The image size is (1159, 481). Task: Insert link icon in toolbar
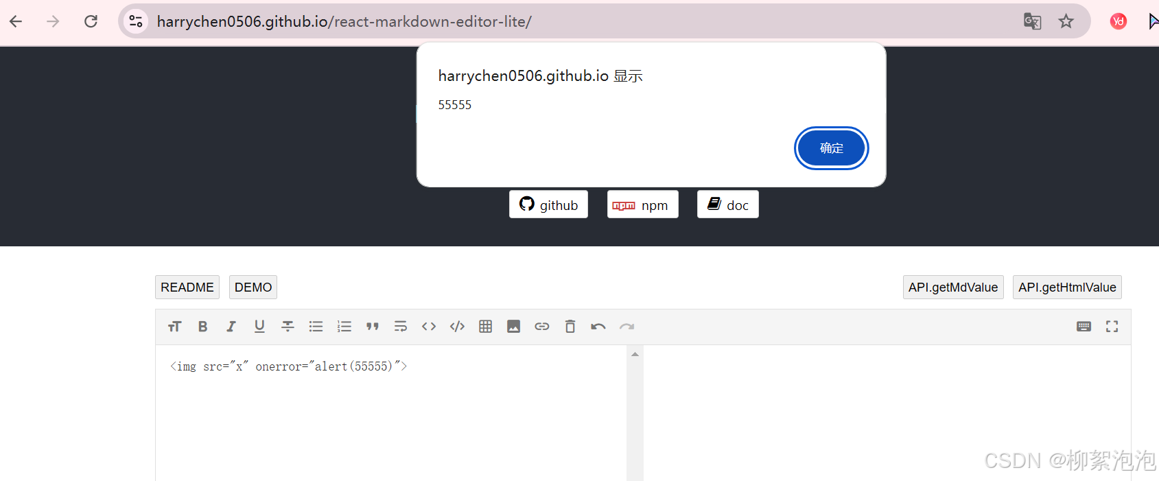[x=542, y=327]
